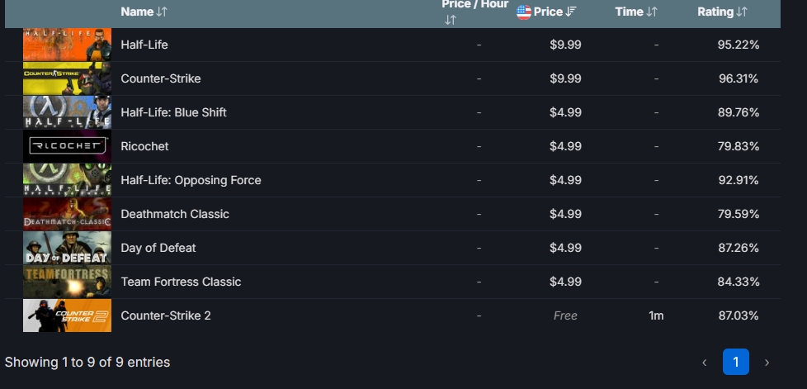
Task: Click the Time column sort arrows icon
Action: tap(652, 12)
